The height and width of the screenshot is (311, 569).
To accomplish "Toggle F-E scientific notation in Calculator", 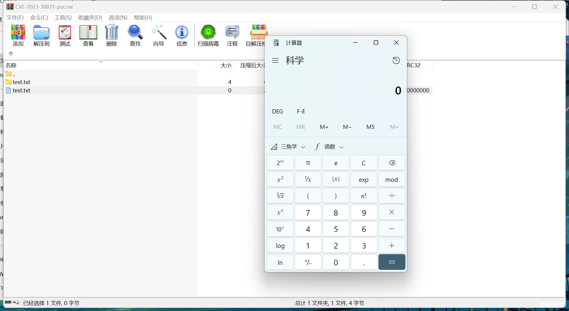I will click(301, 111).
